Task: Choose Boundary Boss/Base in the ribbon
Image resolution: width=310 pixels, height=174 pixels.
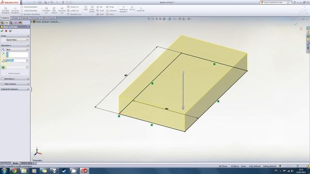Action: click(x=30, y=14)
